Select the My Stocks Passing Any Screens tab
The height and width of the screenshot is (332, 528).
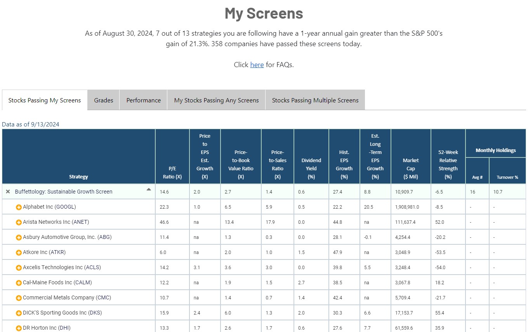pos(216,100)
